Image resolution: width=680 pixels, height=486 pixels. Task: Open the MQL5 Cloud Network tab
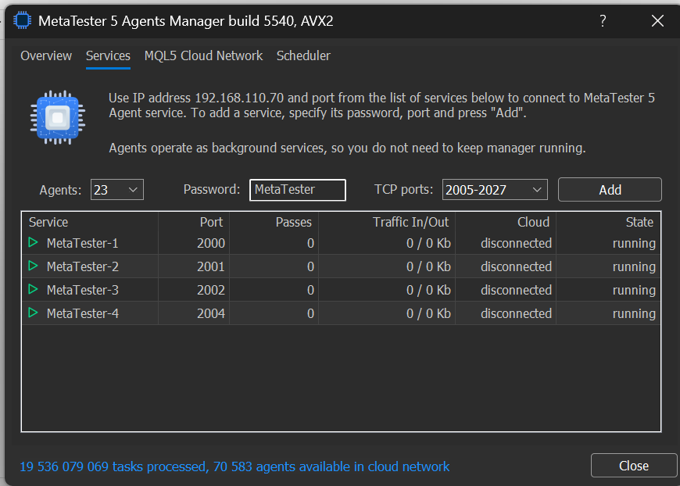pyautogui.click(x=203, y=56)
